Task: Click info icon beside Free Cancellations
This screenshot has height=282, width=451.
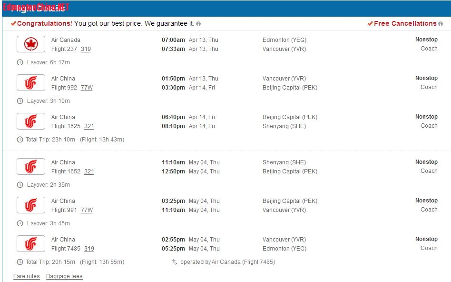Action: click(x=441, y=24)
